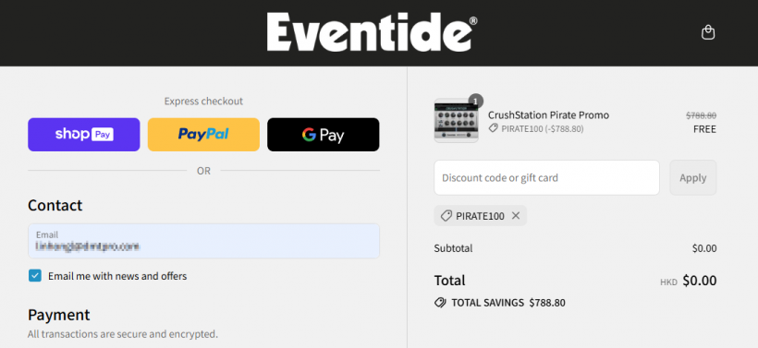Screen dimensions: 758x348
Task: Click the crossed-out $788.80 price
Action: tap(701, 115)
